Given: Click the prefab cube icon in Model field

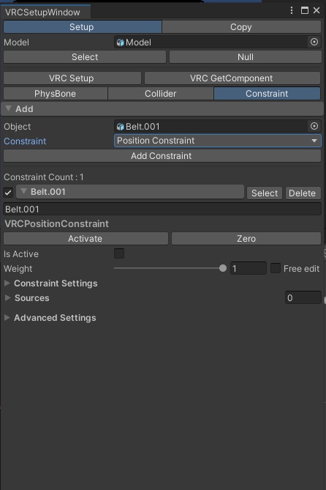Looking at the screenshot, I should (120, 42).
